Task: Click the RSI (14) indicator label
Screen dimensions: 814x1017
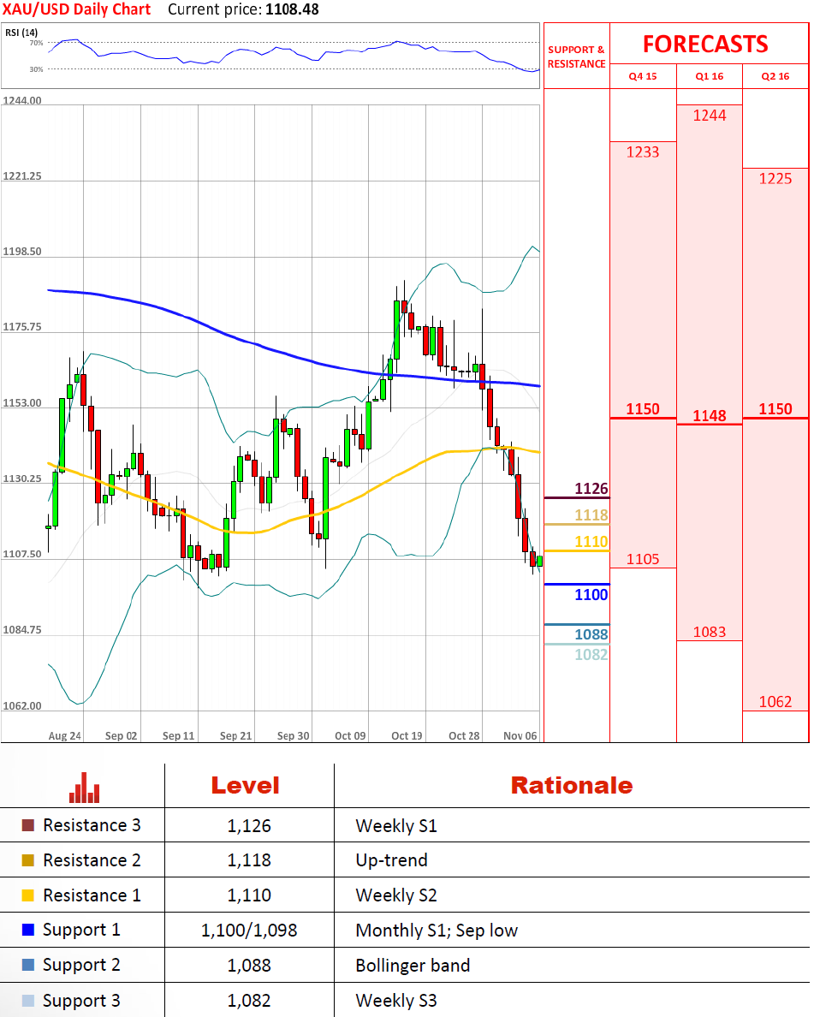Action: pyautogui.click(x=21, y=33)
